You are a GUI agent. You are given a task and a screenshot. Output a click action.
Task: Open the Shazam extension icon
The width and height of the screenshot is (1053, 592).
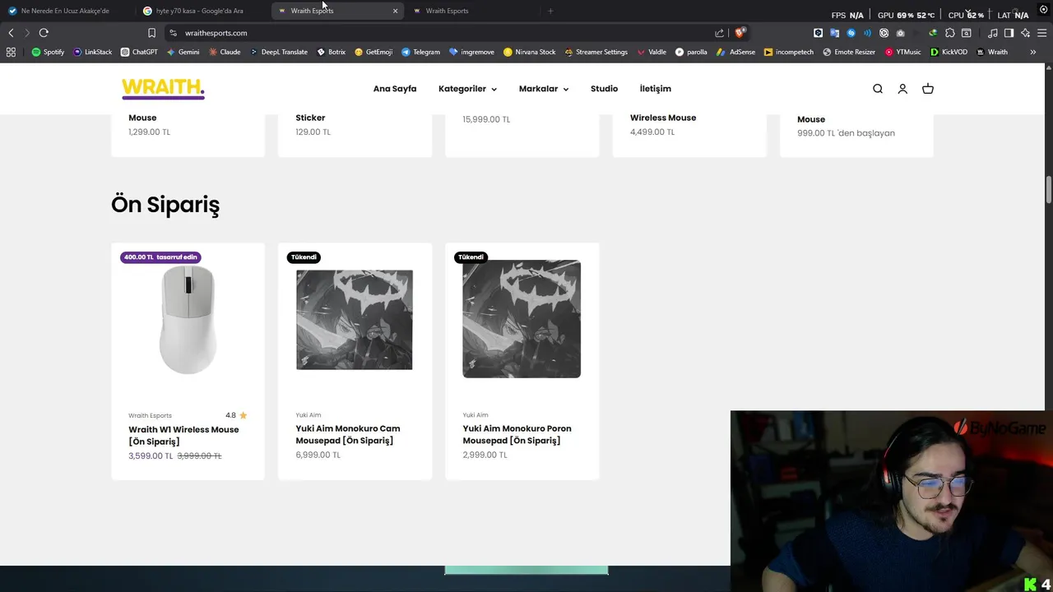(x=851, y=33)
